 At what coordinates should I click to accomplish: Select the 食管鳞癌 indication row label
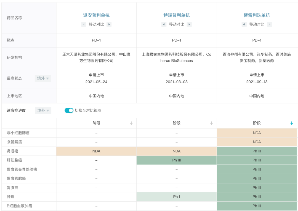pyautogui.click(x=14, y=142)
